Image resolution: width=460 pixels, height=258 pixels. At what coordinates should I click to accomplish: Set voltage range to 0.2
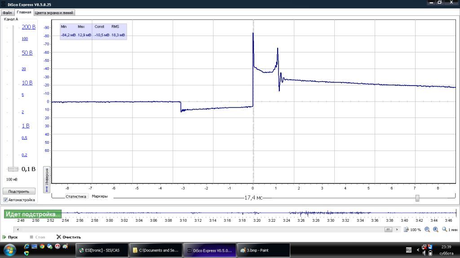24,155
